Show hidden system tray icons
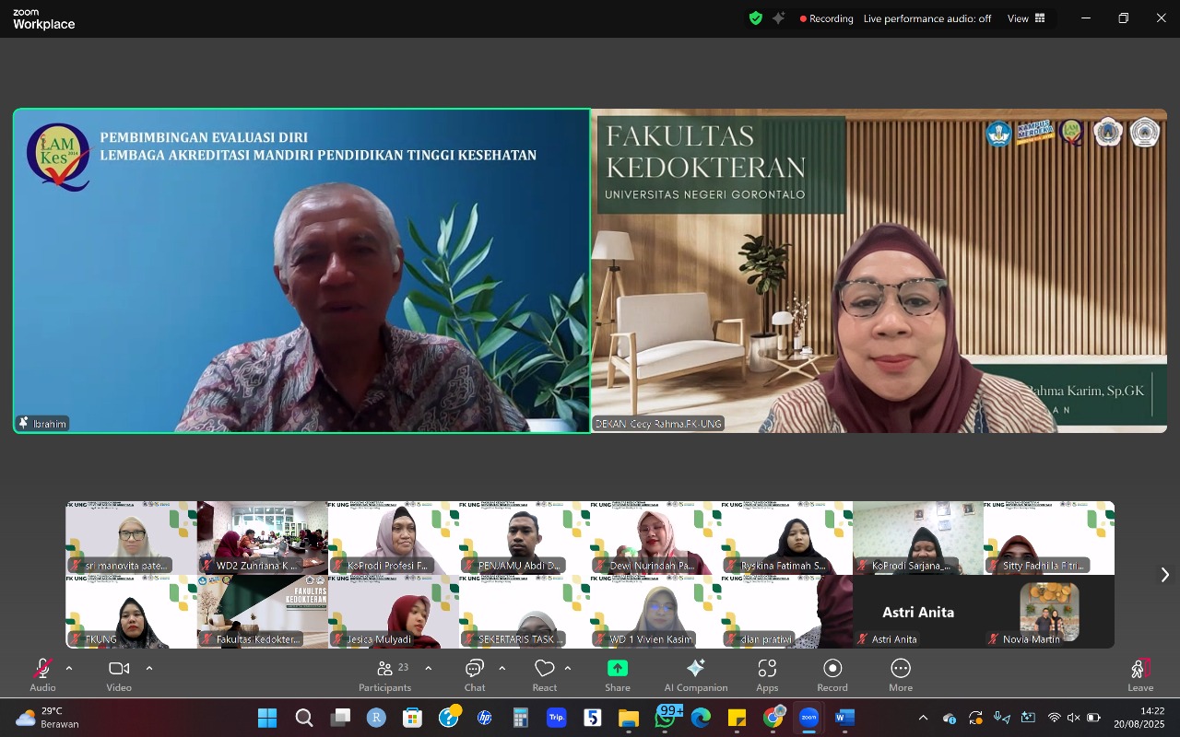The image size is (1180, 737). tap(923, 718)
